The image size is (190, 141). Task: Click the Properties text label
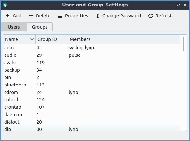pyautogui.click(x=77, y=16)
